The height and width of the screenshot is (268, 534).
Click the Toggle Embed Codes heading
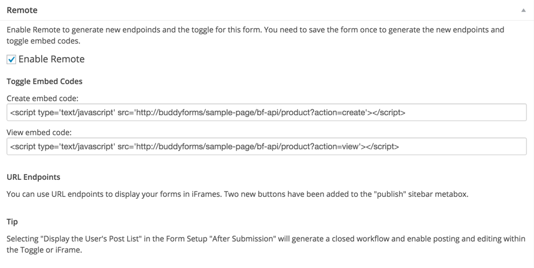click(44, 81)
